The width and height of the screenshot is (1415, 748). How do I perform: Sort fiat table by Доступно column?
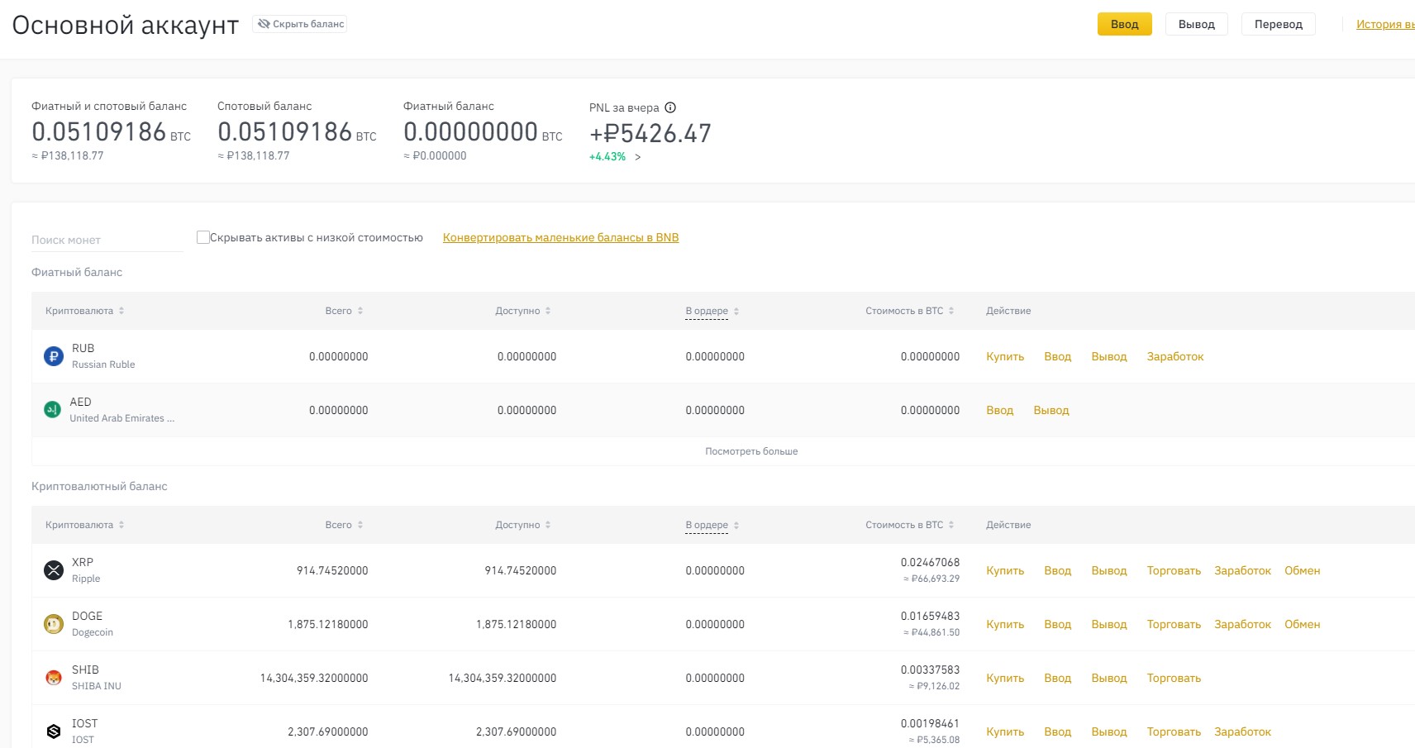pyautogui.click(x=523, y=311)
